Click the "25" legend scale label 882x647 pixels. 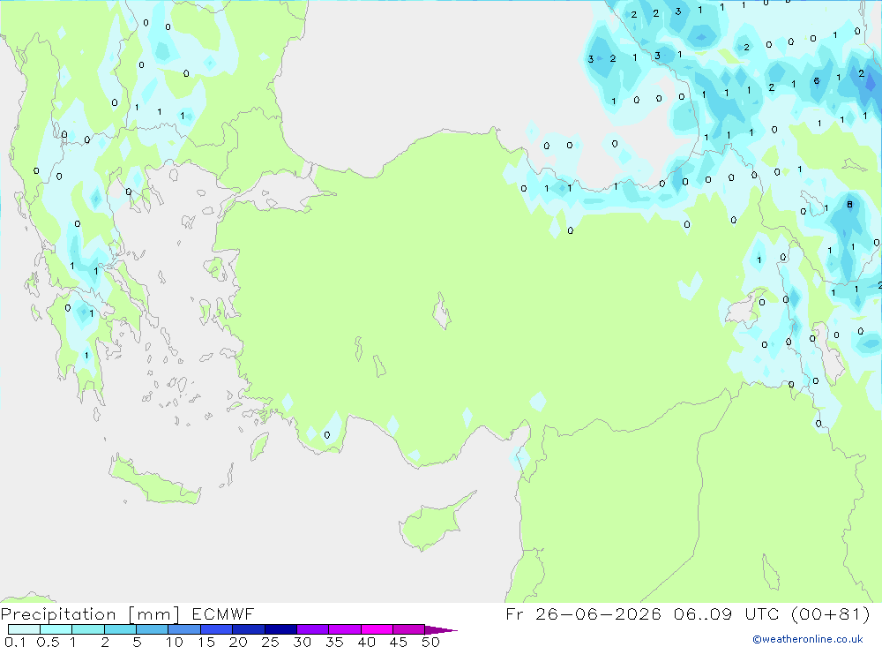(x=271, y=642)
